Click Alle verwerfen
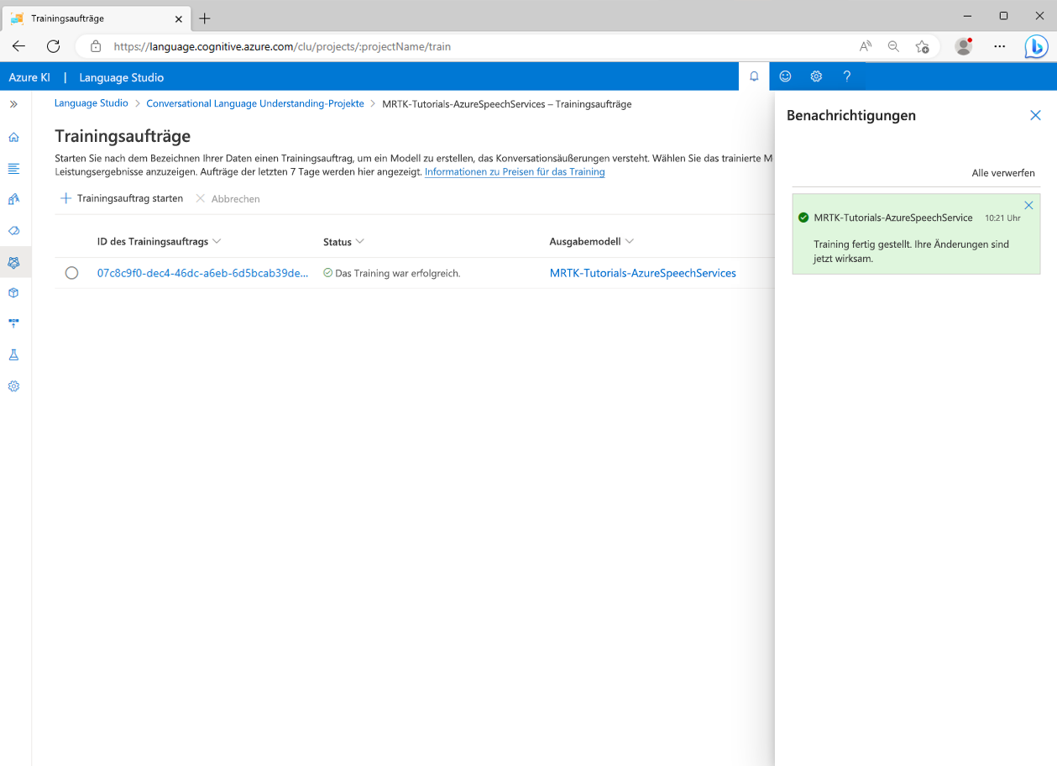 click(x=1003, y=173)
